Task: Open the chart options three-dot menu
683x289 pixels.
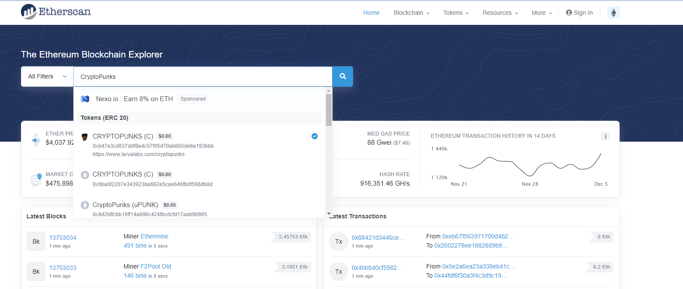Action: click(x=605, y=136)
